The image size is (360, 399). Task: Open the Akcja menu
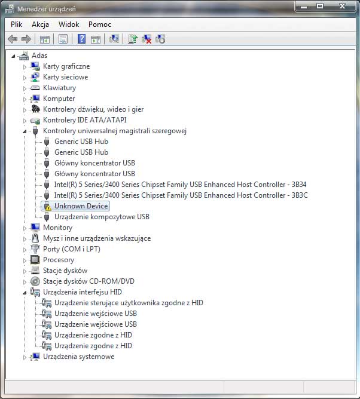pyautogui.click(x=40, y=24)
